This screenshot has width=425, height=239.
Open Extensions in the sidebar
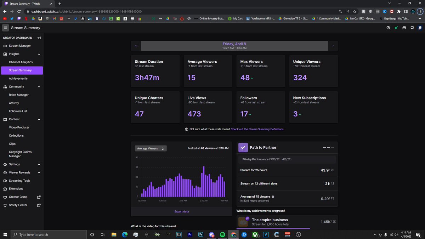[16, 189]
